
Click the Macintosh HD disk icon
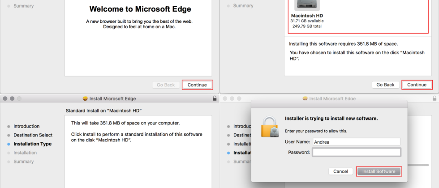pyautogui.click(x=307, y=5)
